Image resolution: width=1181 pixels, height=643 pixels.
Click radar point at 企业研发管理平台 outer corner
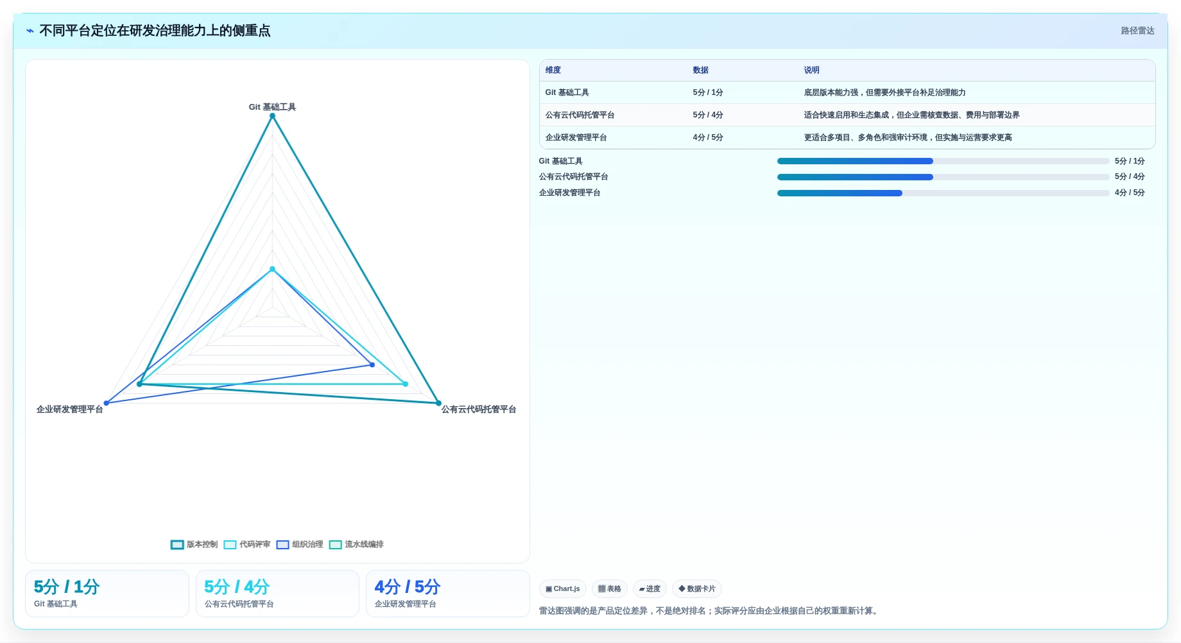pos(106,404)
